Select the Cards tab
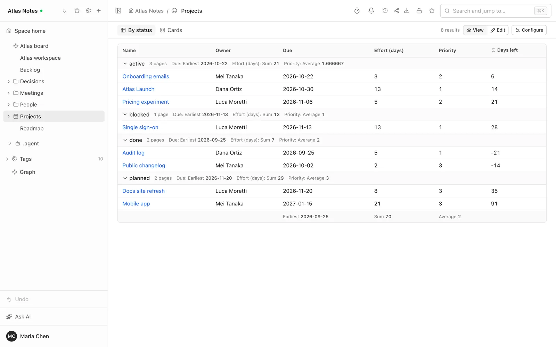Image resolution: width=556 pixels, height=347 pixels. [171, 30]
